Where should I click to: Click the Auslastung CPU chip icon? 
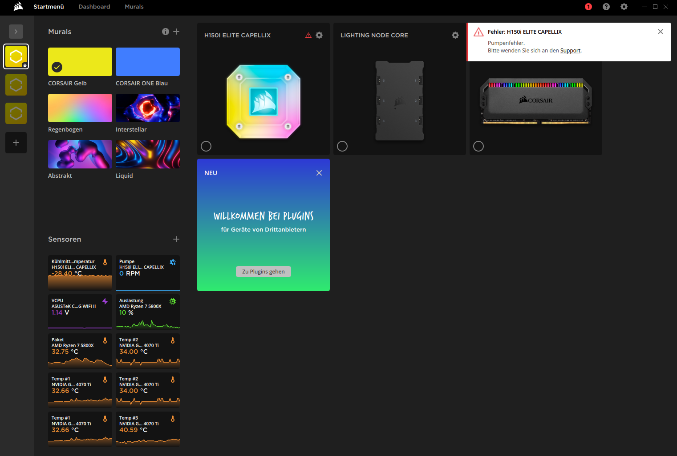(x=173, y=301)
